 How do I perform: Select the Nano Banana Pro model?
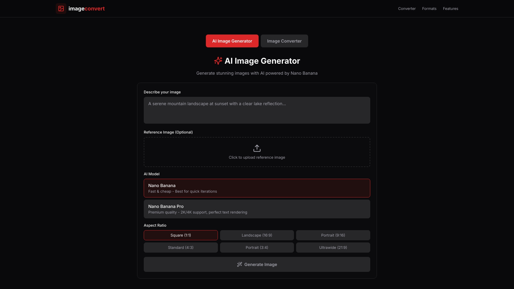257,209
